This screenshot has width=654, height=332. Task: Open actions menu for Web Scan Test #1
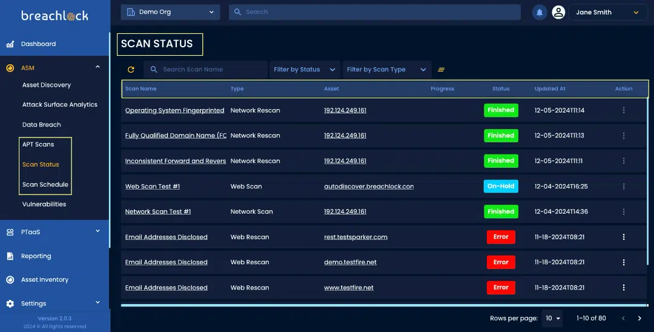point(624,187)
